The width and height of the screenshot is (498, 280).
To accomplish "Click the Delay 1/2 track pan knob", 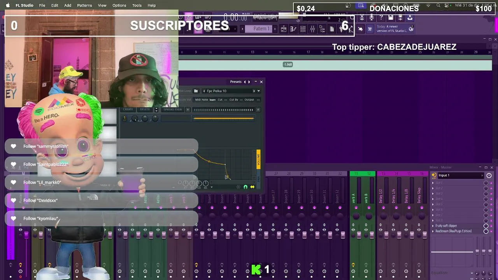I will (383, 216).
